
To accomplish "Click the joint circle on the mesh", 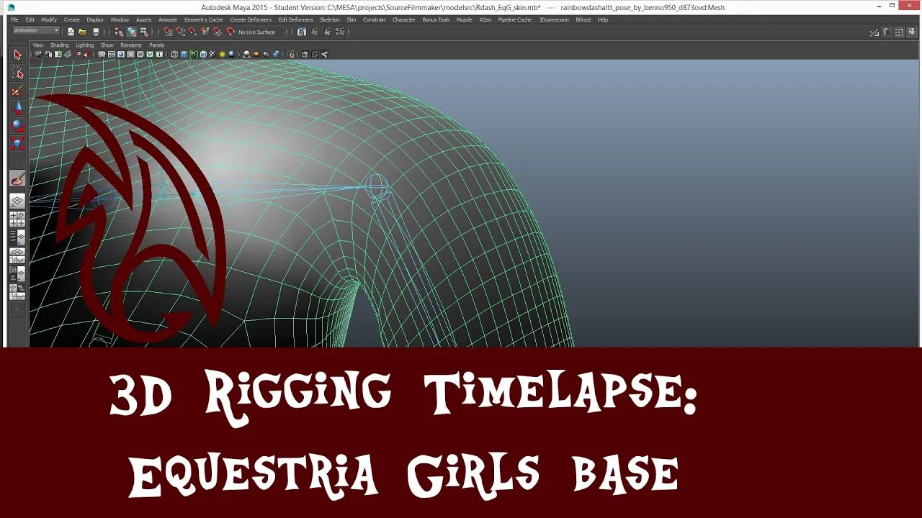I will click(376, 187).
